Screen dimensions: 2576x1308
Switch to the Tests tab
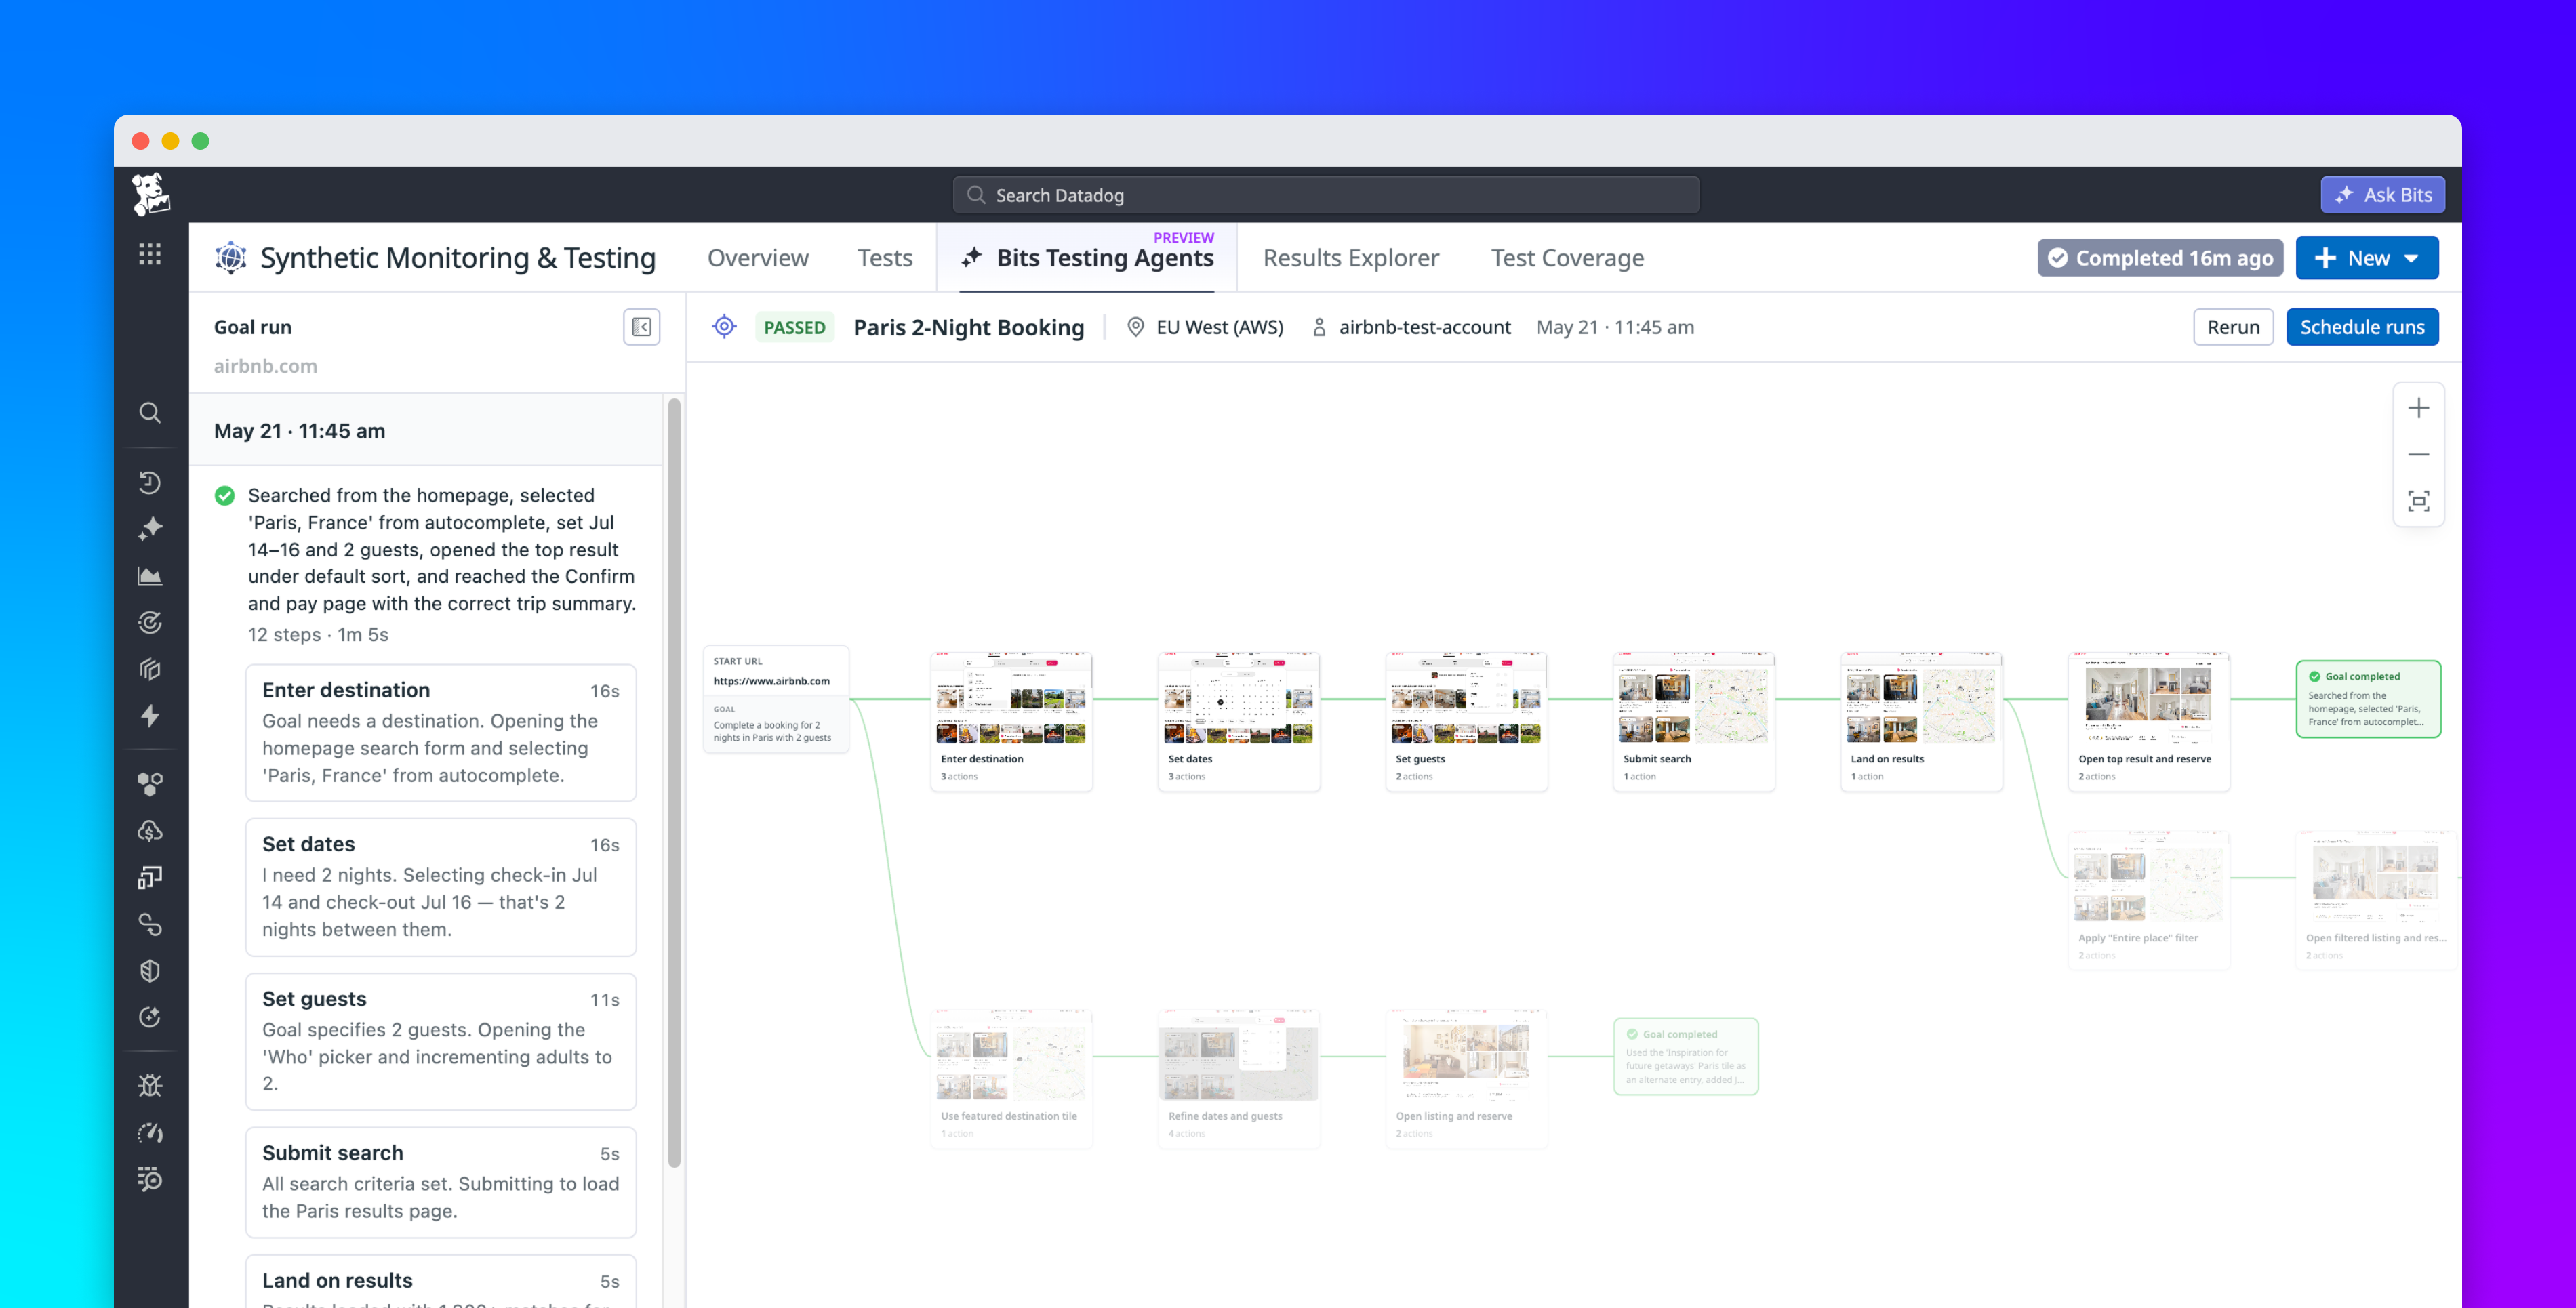(x=885, y=258)
